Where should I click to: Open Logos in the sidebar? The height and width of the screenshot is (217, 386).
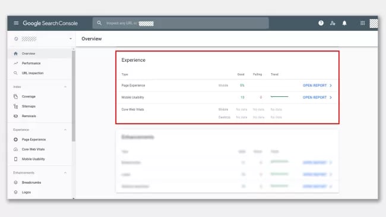pyautogui.click(x=40, y=192)
